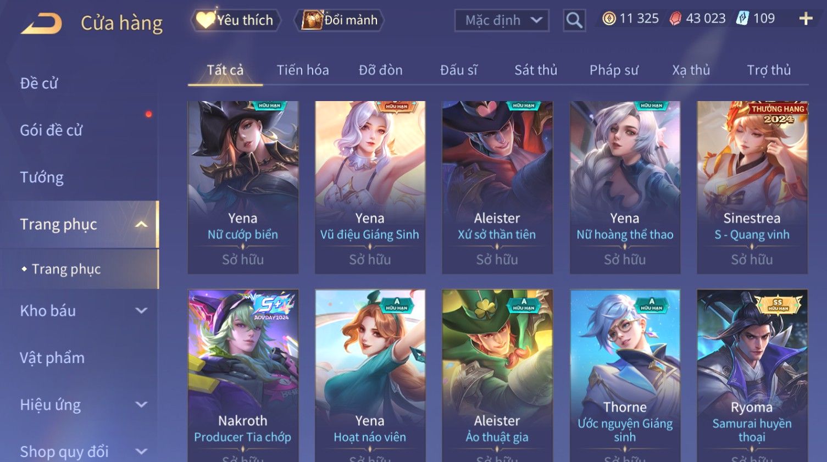
Task: Select Sinestrea S - Quang vinh skin
Action: (752, 187)
